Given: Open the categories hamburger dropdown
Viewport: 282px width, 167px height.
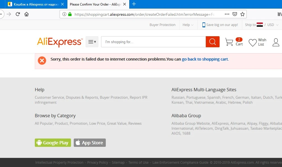Looking at the screenshot, I should pyautogui.click(x=92, y=42).
